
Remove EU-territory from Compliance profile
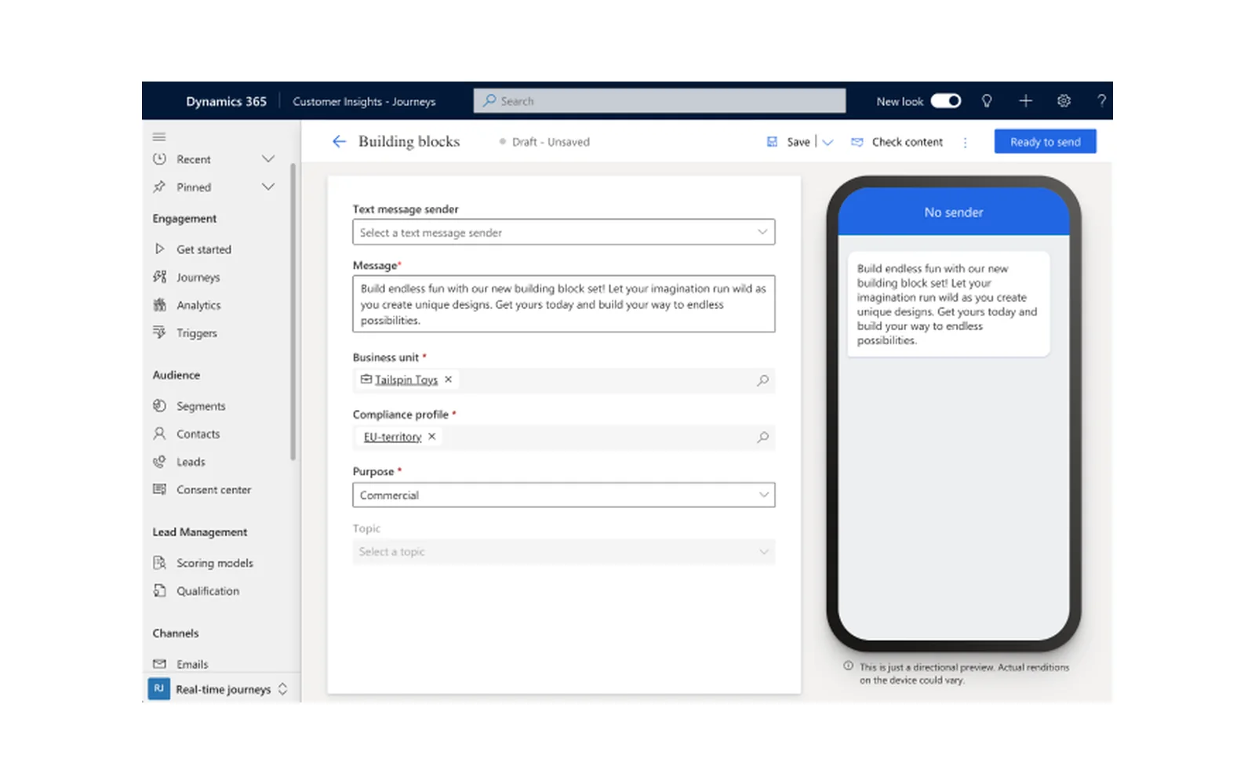(431, 437)
